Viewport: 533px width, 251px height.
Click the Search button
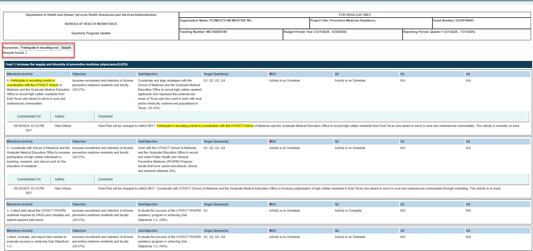[x=66, y=48]
